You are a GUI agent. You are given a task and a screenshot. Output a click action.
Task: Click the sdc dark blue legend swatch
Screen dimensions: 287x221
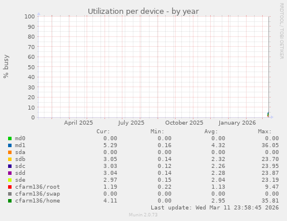(10, 166)
